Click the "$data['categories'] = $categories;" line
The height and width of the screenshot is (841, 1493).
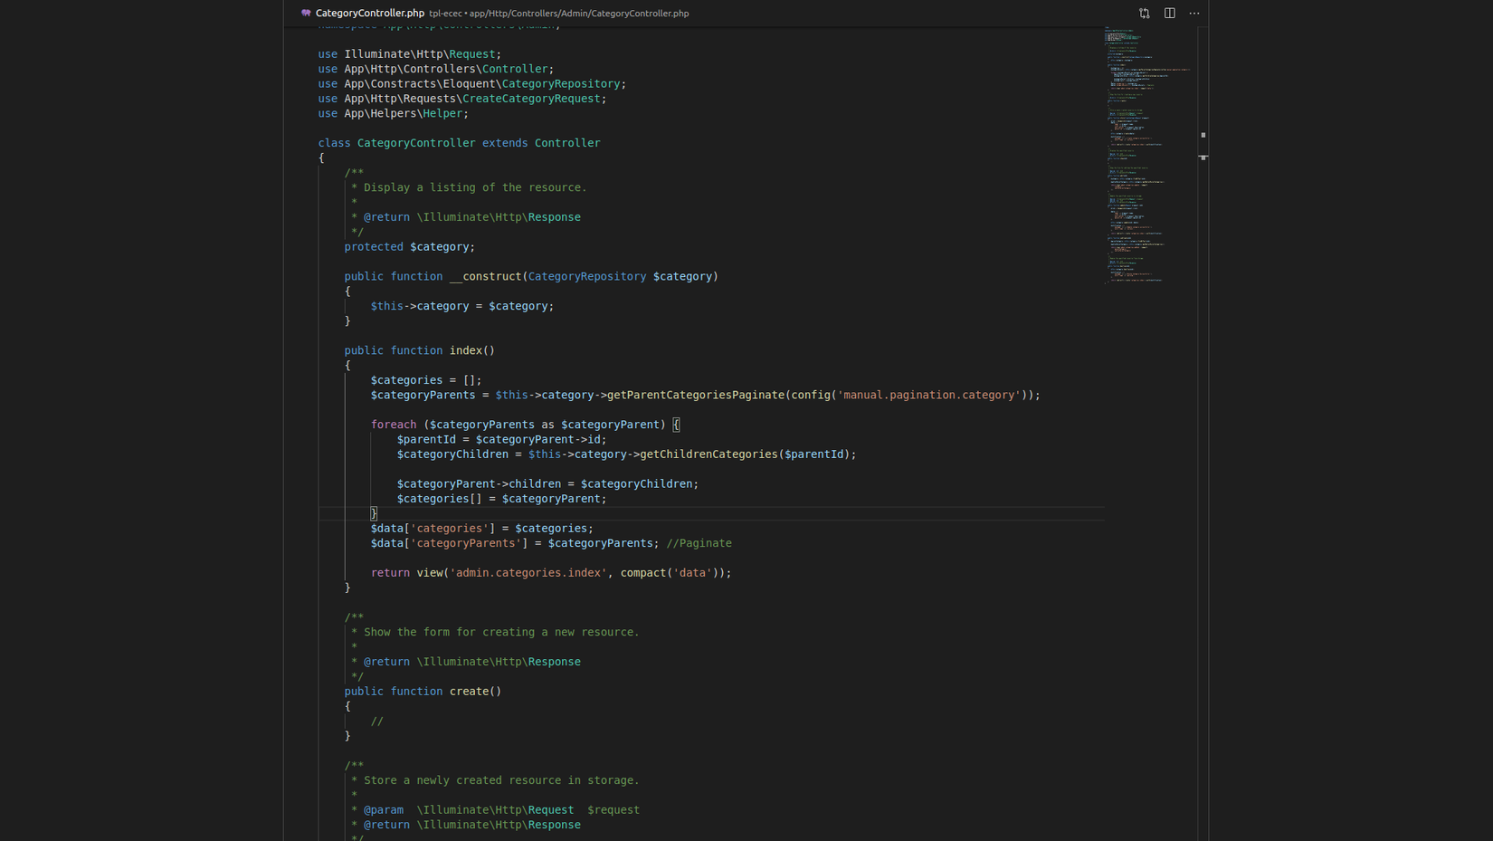point(482,529)
